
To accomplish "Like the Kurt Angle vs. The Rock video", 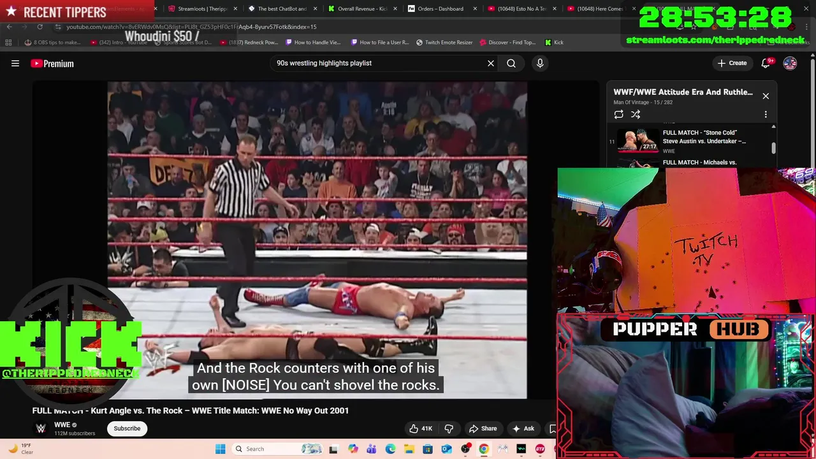I will coord(421,428).
